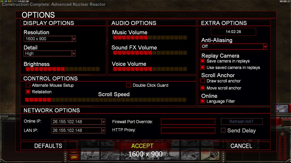
Task: Click the ACCEPT button
Action: coord(142,146)
